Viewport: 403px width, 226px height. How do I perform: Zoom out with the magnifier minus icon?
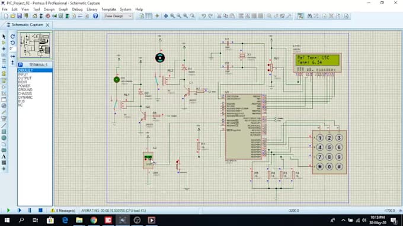179,16
